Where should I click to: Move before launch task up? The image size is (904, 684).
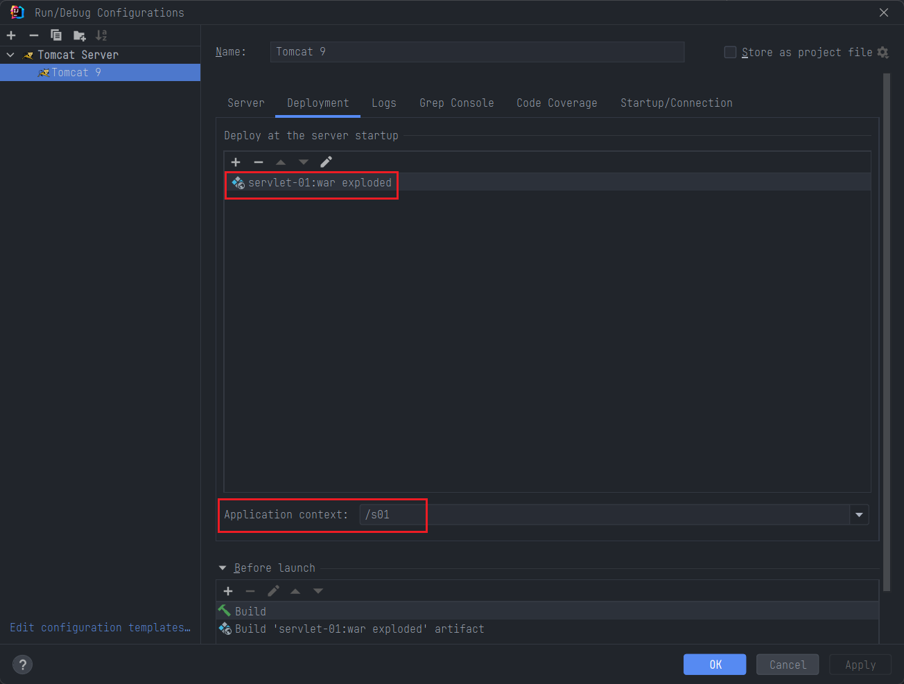point(295,591)
